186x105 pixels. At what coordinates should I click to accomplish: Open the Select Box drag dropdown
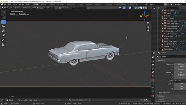49,8
